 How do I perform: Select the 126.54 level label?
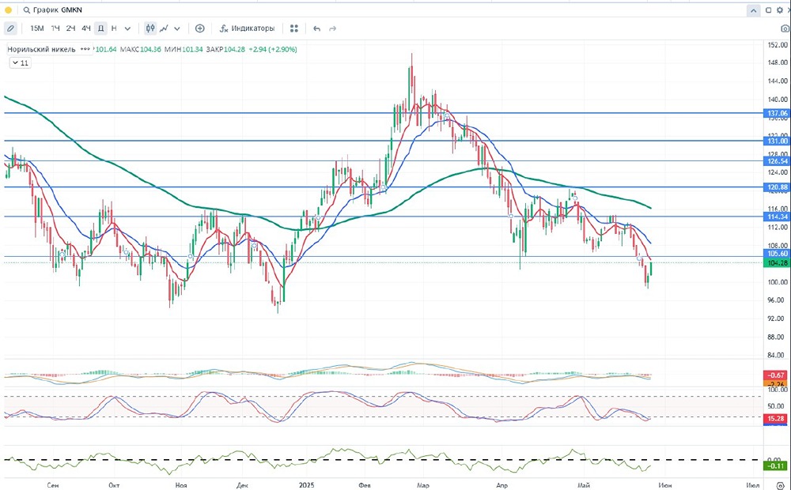(x=778, y=161)
